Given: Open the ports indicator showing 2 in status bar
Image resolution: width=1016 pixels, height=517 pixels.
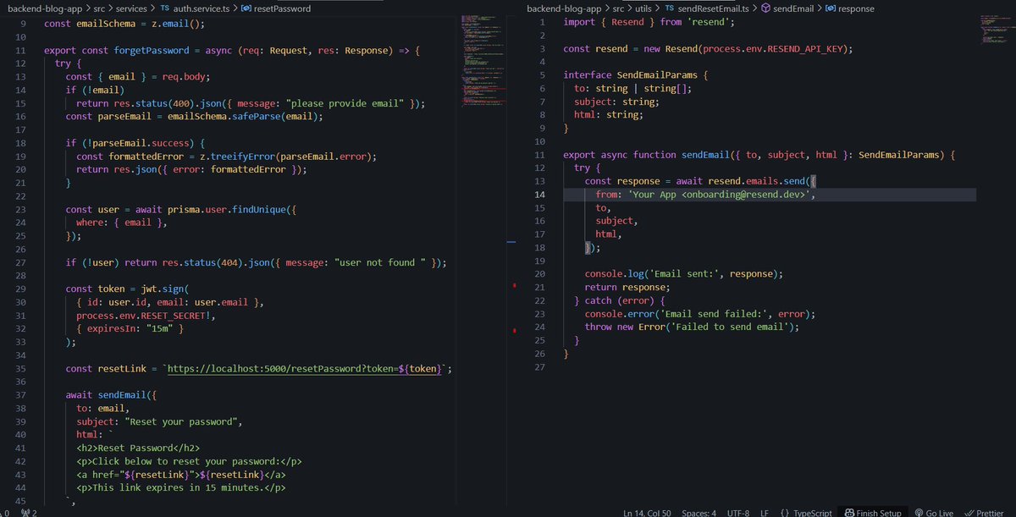Looking at the screenshot, I should pos(28,512).
